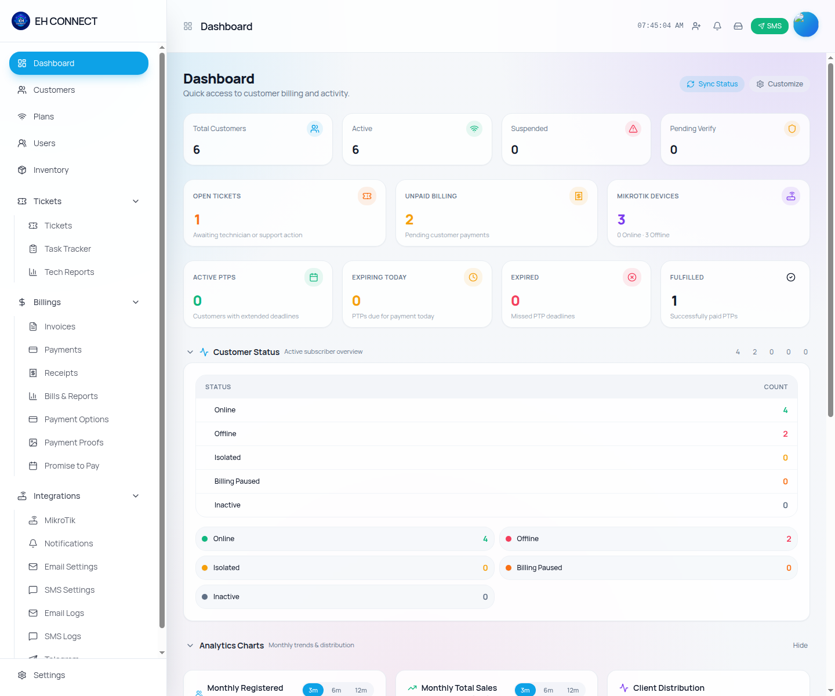This screenshot has height=696, width=835.
Task: Click the dashboard grid icon beside header title
Action: click(x=188, y=26)
